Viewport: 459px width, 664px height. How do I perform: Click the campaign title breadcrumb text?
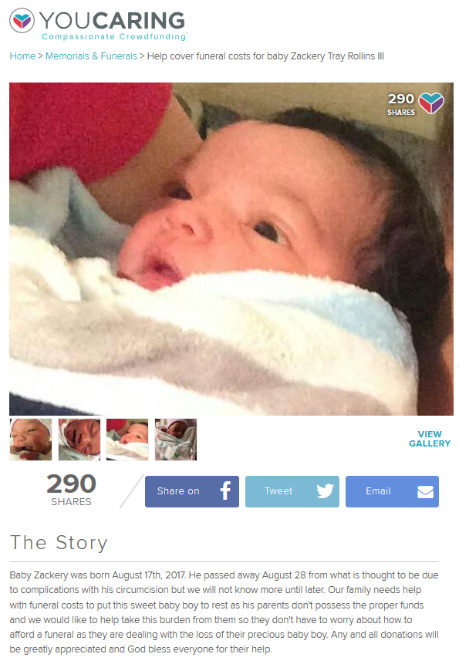[x=265, y=56]
